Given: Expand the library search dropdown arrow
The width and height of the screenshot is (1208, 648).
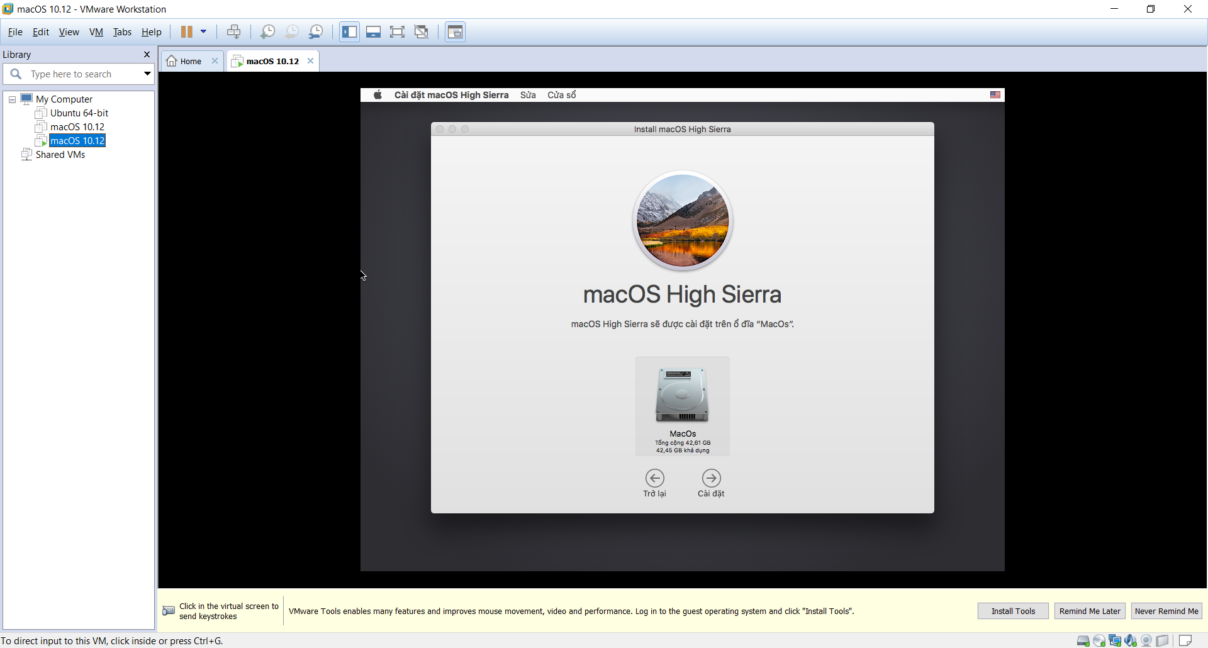Looking at the screenshot, I should pyautogui.click(x=147, y=74).
